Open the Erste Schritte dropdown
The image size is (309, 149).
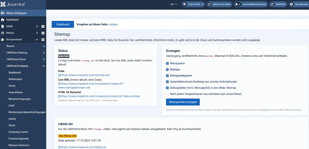tap(193, 4)
